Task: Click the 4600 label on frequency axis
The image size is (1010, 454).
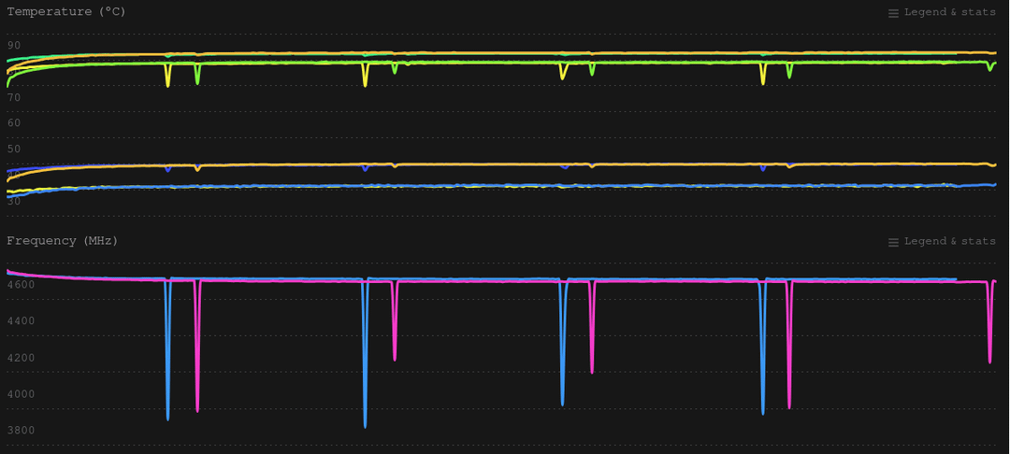Action: point(21,284)
